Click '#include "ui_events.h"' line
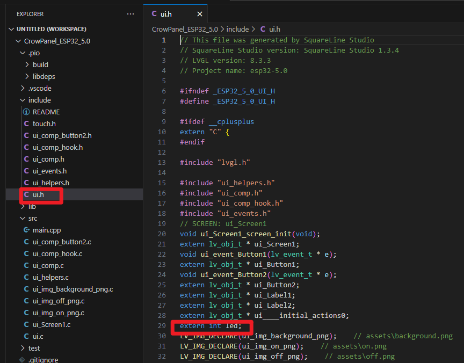 [x=225, y=214]
